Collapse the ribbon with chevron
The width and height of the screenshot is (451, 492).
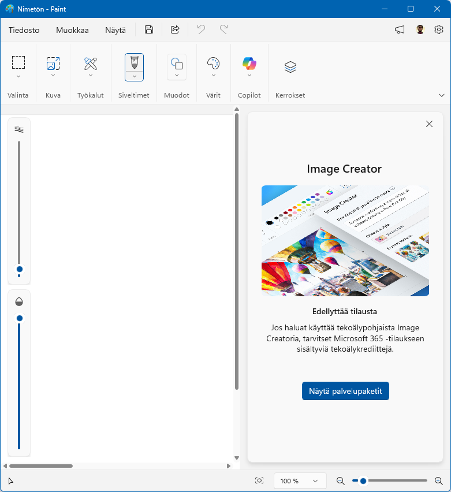tap(442, 95)
